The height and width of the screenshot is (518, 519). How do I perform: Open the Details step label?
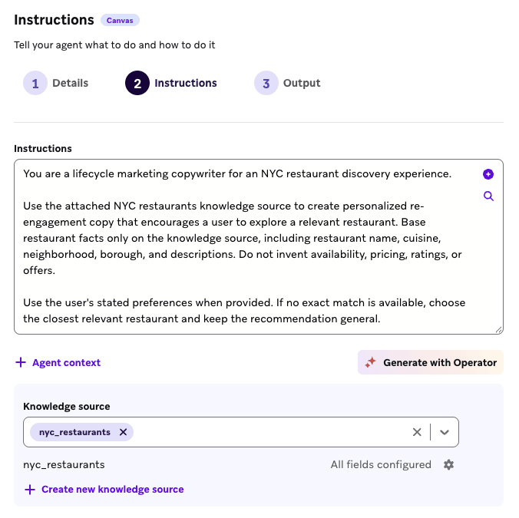pos(70,83)
